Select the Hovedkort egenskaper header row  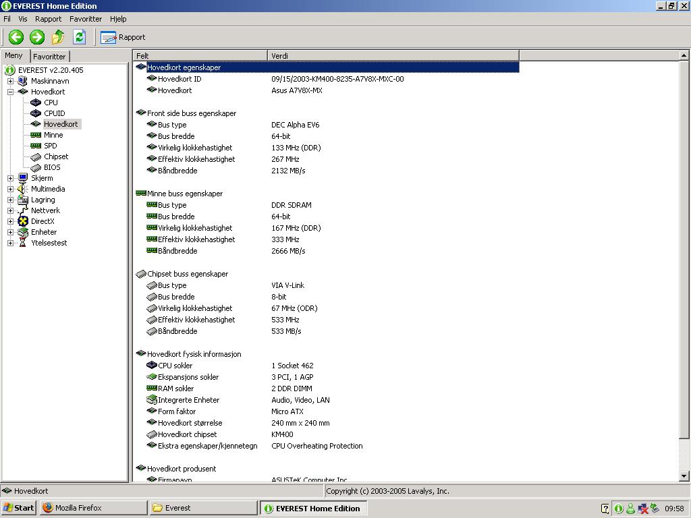327,67
